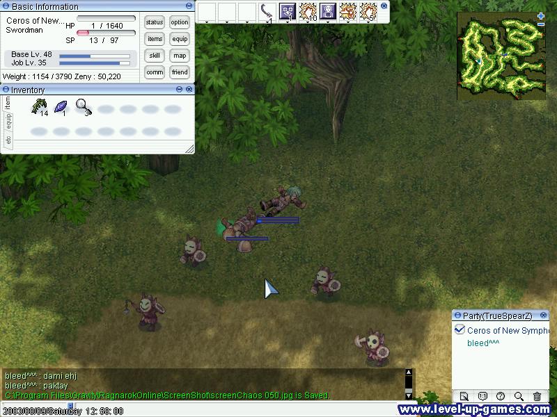
Task: Select the magnifier item in inventory
Action: pos(84,107)
